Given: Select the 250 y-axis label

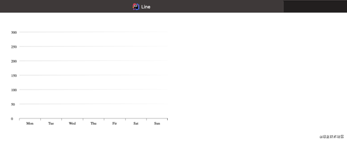Looking at the screenshot, I should click(14, 47).
